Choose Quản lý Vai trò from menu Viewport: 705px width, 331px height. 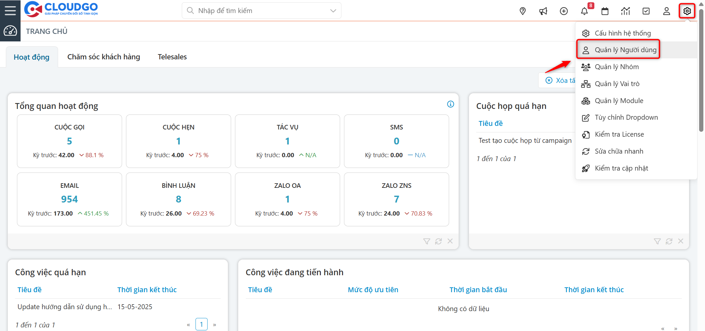(x=617, y=84)
